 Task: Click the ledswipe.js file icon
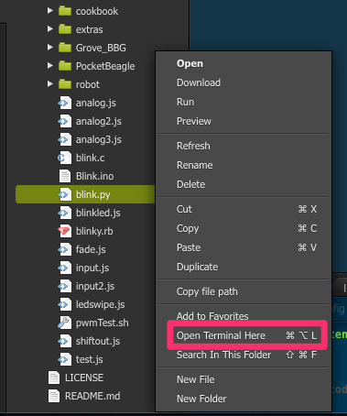coord(64,304)
